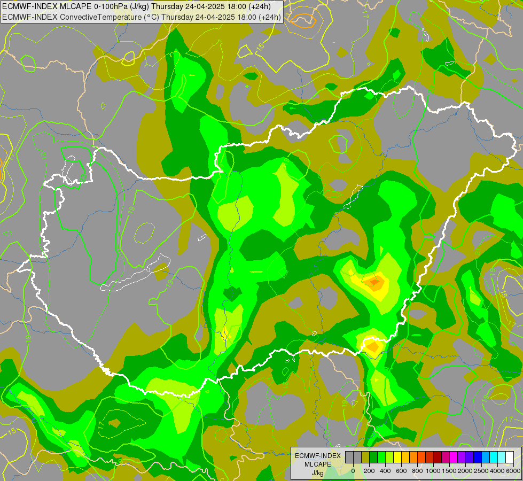Select the legend value 400
523x481 pixels.
[385, 471]
